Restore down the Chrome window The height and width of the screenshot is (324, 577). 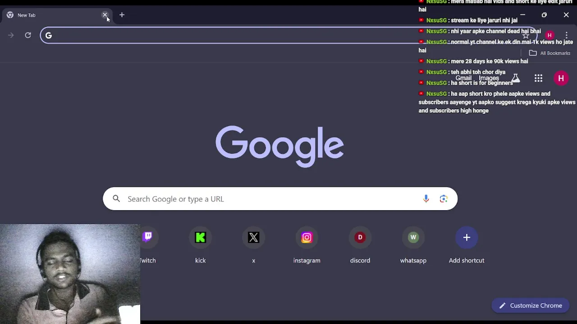544,15
